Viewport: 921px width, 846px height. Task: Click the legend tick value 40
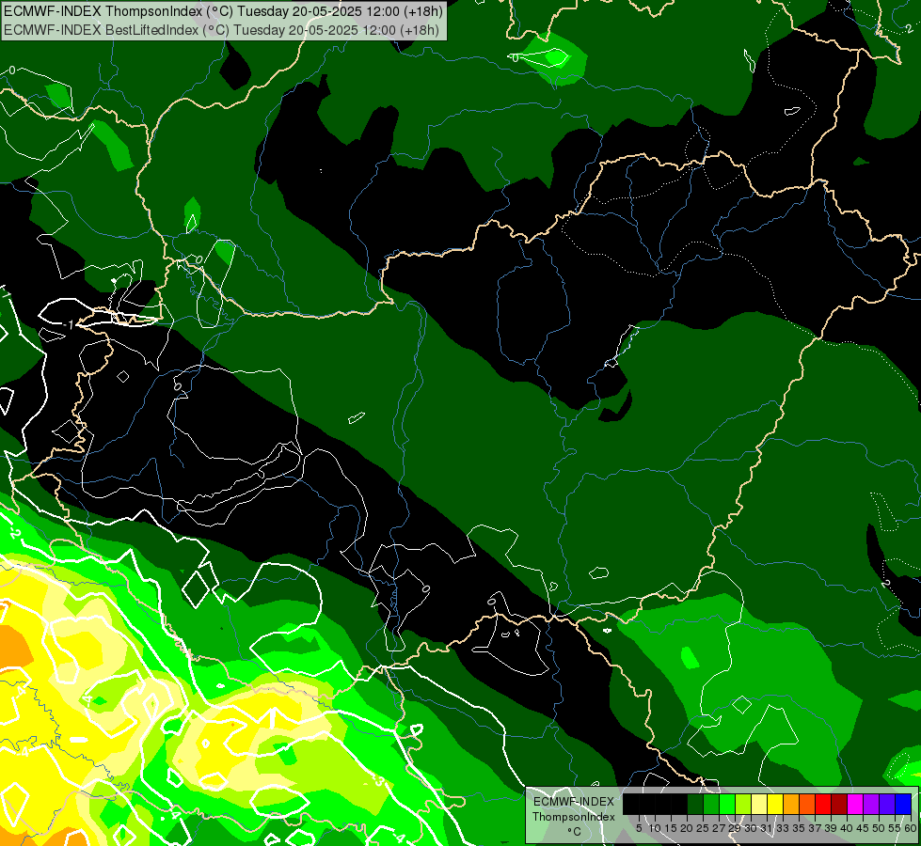click(x=848, y=828)
